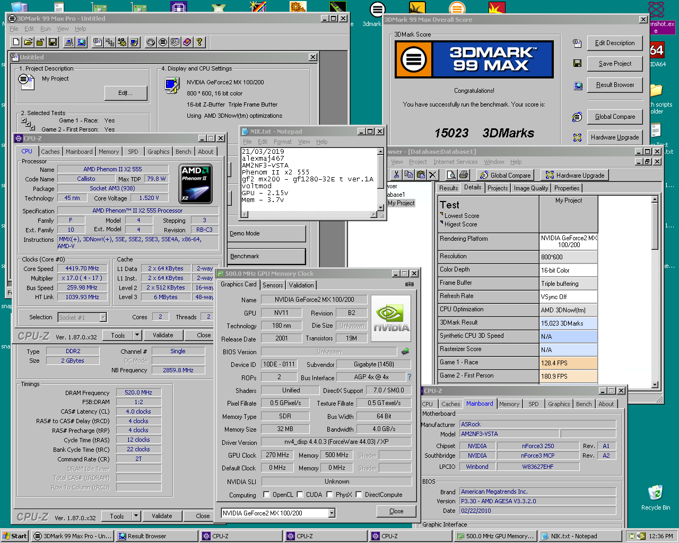Click the Print Preview icon in Result Browser

(x=451, y=174)
